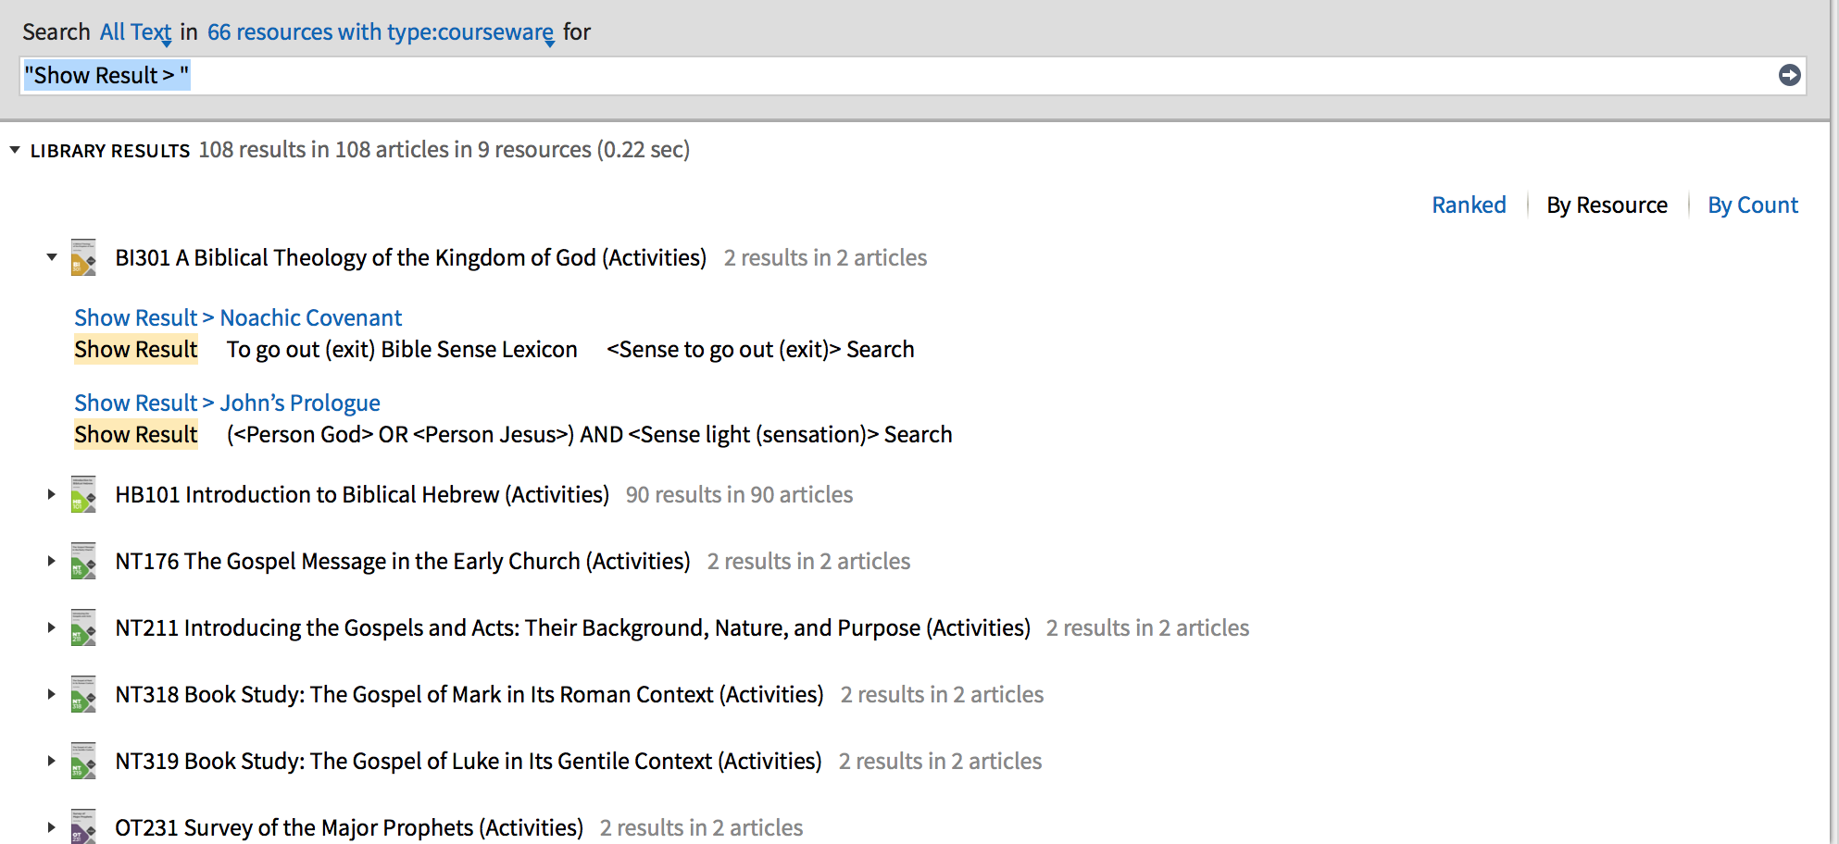This screenshot has height=844, width=1839.
Task: Open Show Result Noachic Covenant link
Action: (238, 318)
